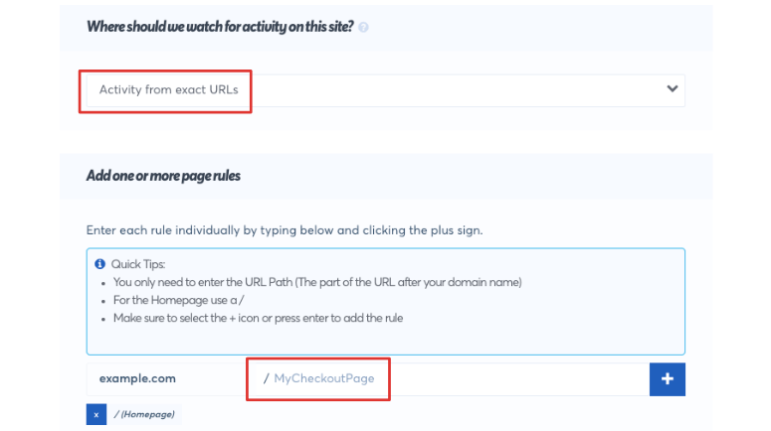Click the "Enter each rule individually" instruction text
Image resolution: width=771 pixels, height=431 pixels.
(x=285, y=230)
